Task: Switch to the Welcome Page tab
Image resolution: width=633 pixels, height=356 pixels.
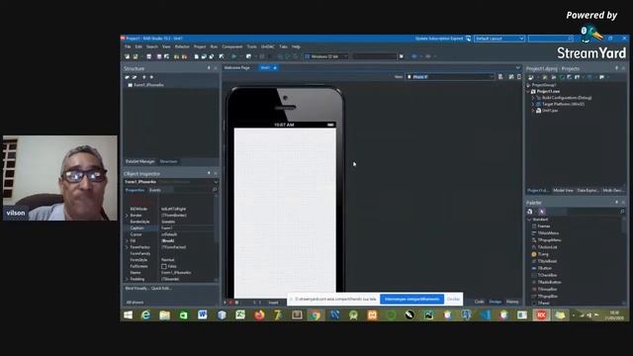Action: (237, 68)
